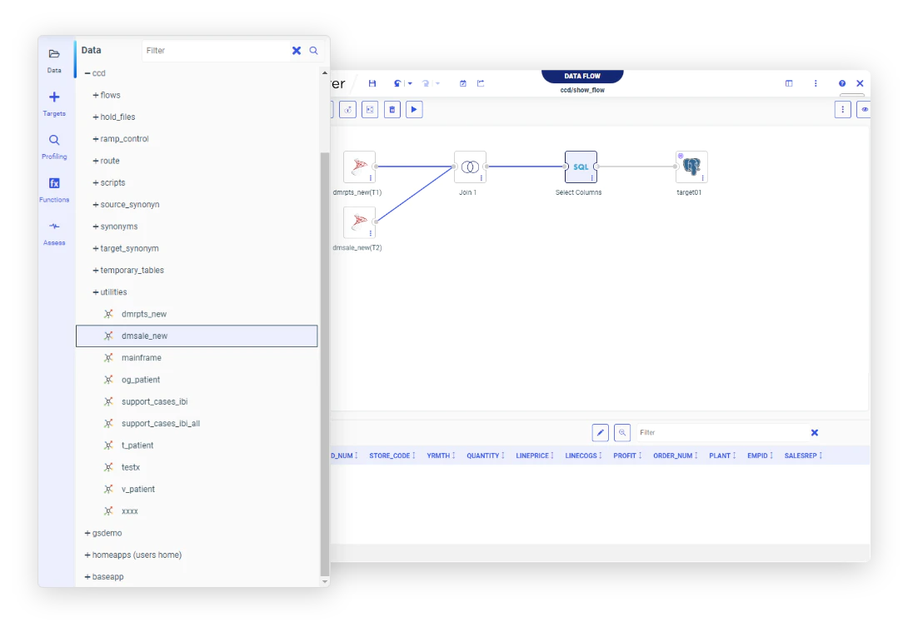The height and width of the screenshot is (632, 913).
Task: Open the Targets panel
Action: click(54, 103)
